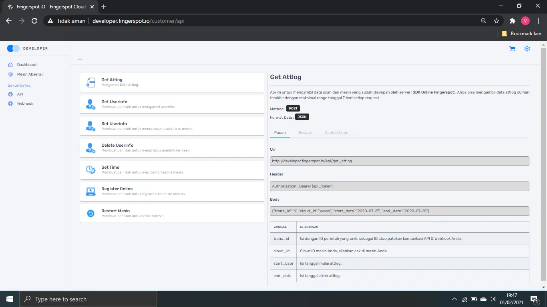Click the Set Userinfo person icon
The image size is (547, 307).
pyautogui.click(x=91, y=126)
